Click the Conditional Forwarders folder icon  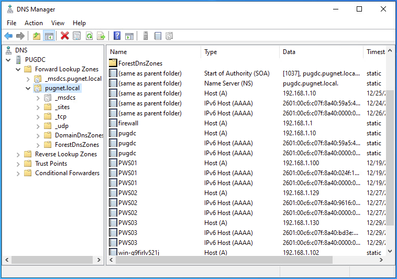(28, 173)
